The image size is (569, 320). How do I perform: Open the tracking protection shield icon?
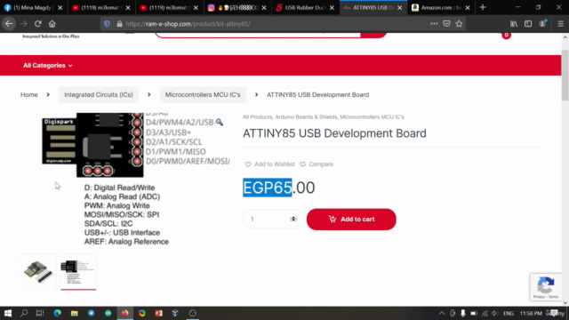(107, 24)
